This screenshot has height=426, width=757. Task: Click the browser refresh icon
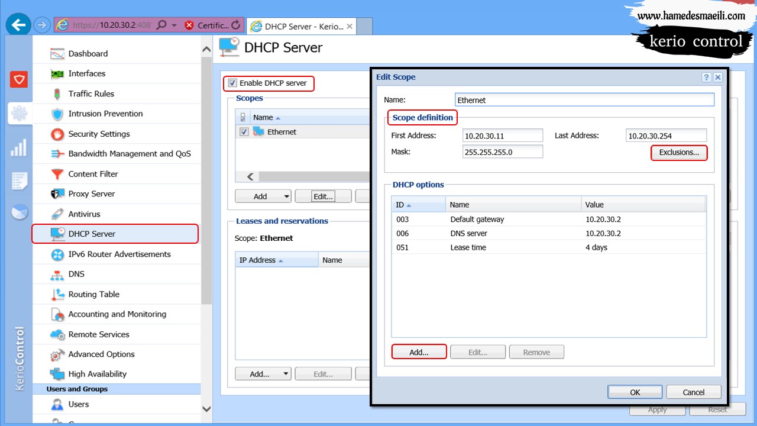(x=236, y=25)
